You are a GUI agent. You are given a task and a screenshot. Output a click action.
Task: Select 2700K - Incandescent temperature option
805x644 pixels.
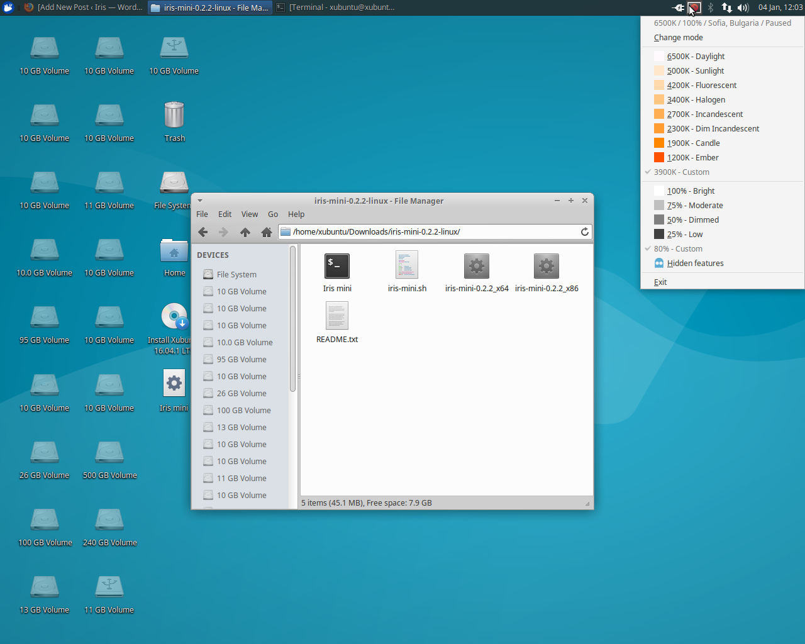[x=723, y=114]
